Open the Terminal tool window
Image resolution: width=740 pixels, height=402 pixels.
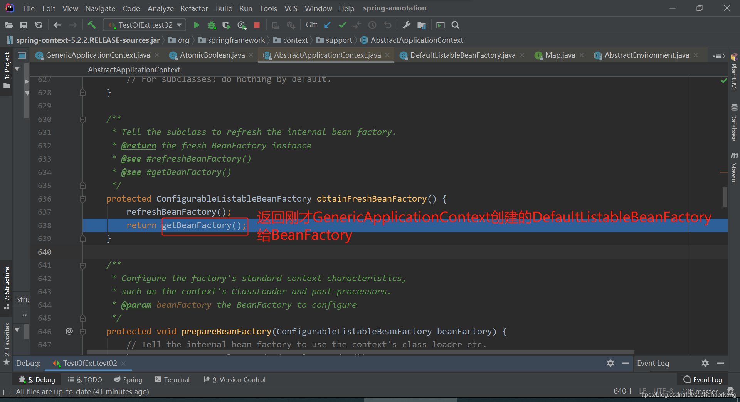[x=172, y=380]
